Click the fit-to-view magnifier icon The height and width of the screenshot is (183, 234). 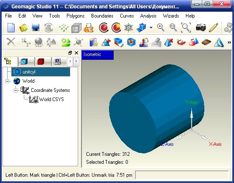click(186, 28)
